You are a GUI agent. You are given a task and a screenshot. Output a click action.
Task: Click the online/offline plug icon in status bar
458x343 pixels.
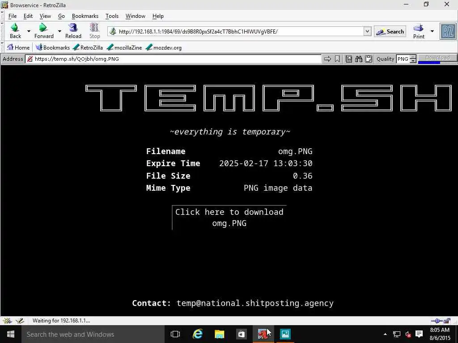click(437, 321)
